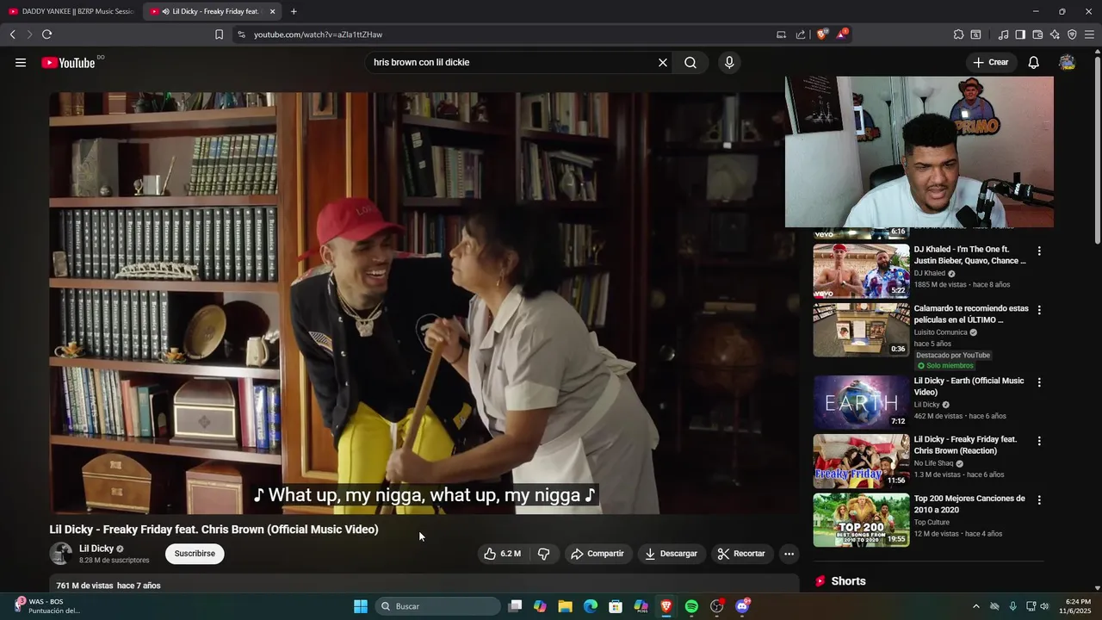Open Lil Dicky channel avatar
This screenshot has width=1102, height=620.
tap(61, 554)
